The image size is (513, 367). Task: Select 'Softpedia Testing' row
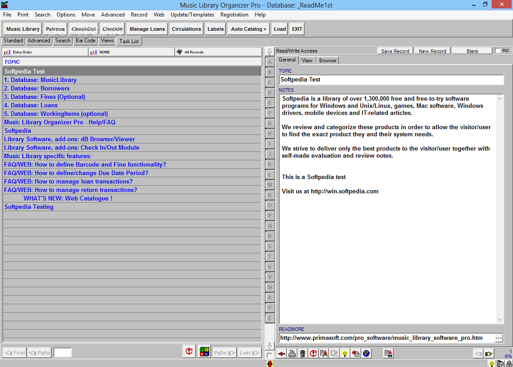click(x=132, y=207)
